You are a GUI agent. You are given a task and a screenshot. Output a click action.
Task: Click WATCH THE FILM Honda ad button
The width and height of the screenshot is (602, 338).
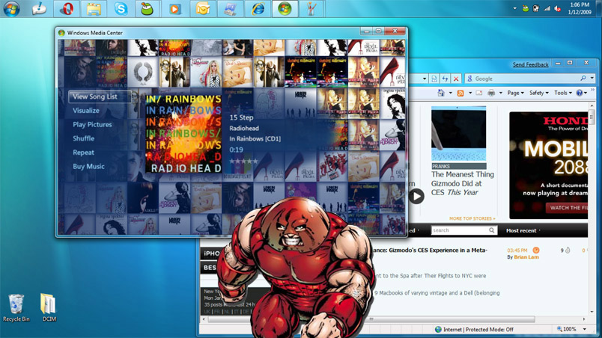(567, 208)
